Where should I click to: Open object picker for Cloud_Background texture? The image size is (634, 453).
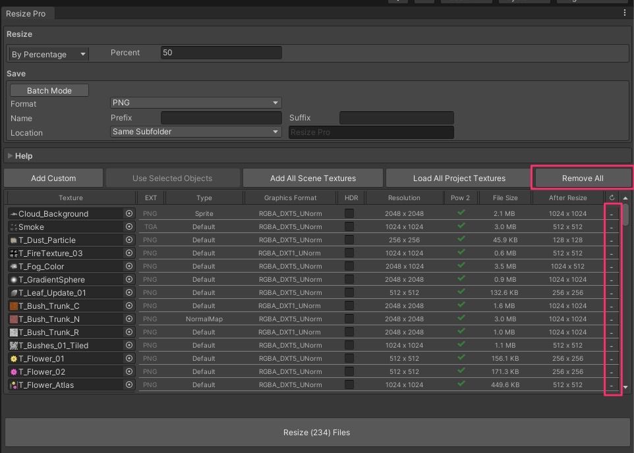click(129, 213)
